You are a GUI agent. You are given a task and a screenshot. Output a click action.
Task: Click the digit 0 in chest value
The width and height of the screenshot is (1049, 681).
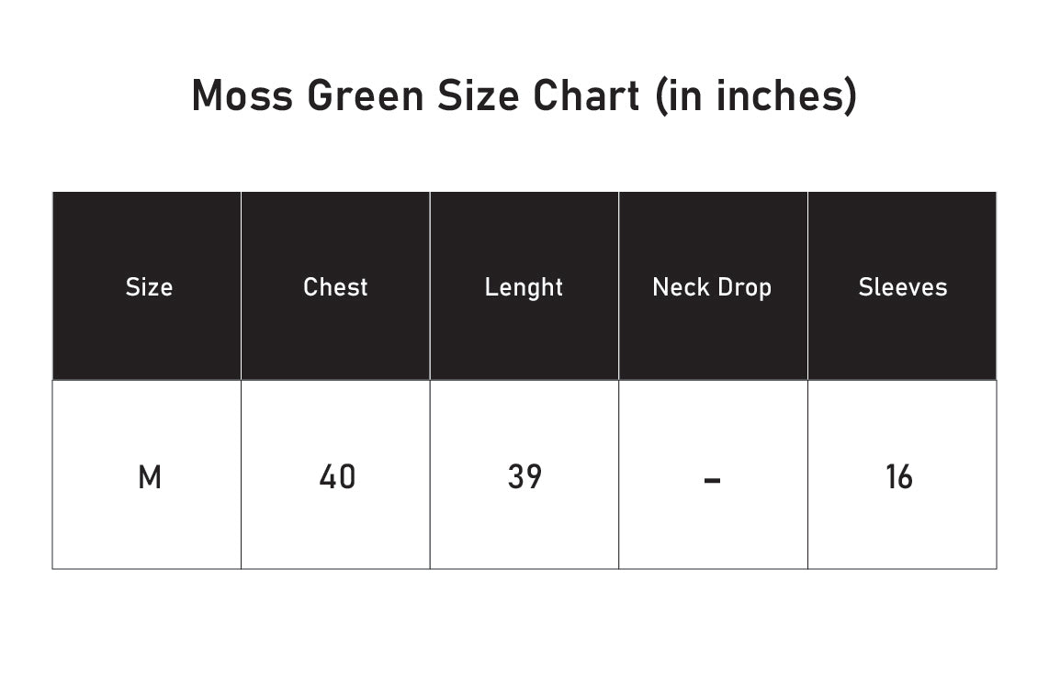[346, 477]
